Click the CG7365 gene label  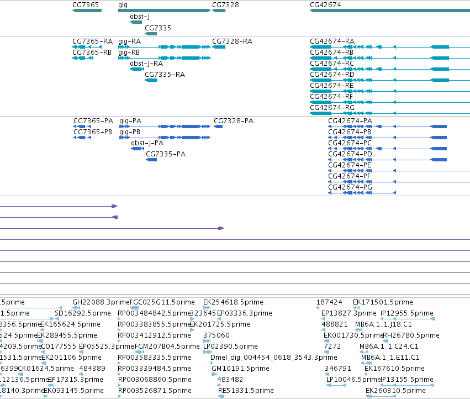click(x=86, y=5)
